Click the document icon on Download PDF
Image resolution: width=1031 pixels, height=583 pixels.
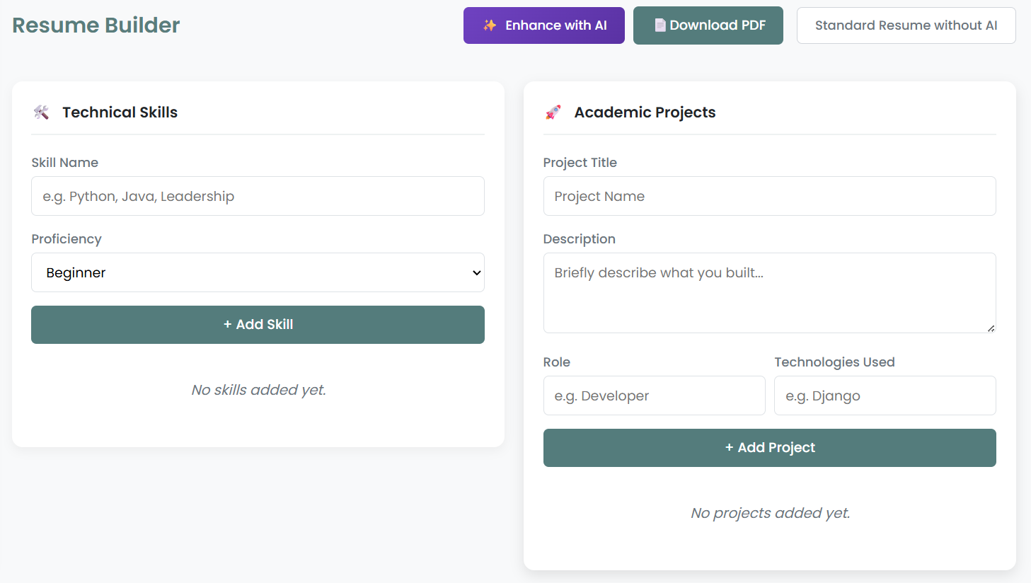pyautogui.click(x=660, y=25)
